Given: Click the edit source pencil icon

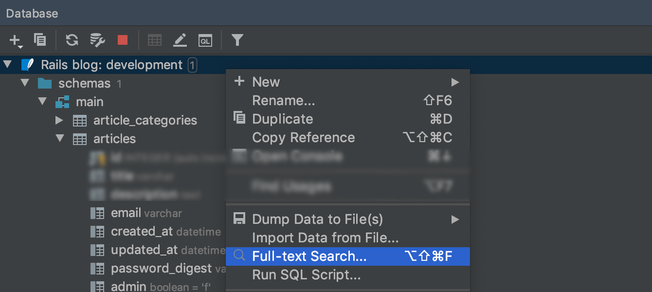Looking at the screenshot, I should coord(180,40).
